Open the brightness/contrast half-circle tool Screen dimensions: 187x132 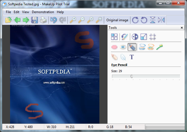135,37
